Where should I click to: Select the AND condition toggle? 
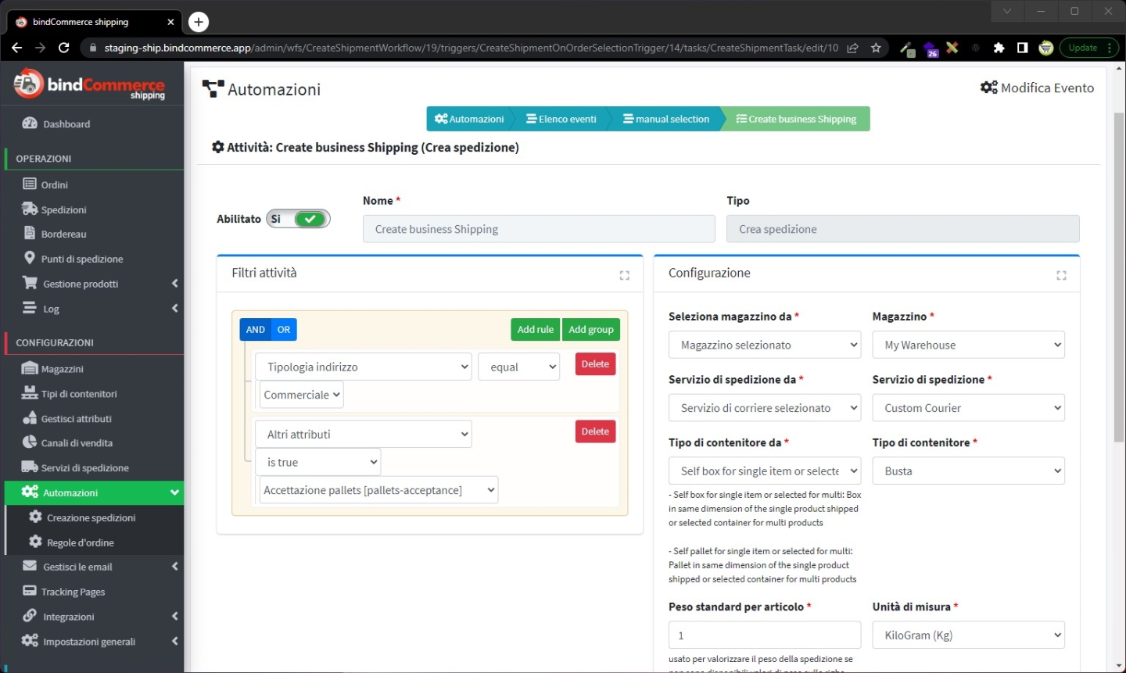click(255, 330)
